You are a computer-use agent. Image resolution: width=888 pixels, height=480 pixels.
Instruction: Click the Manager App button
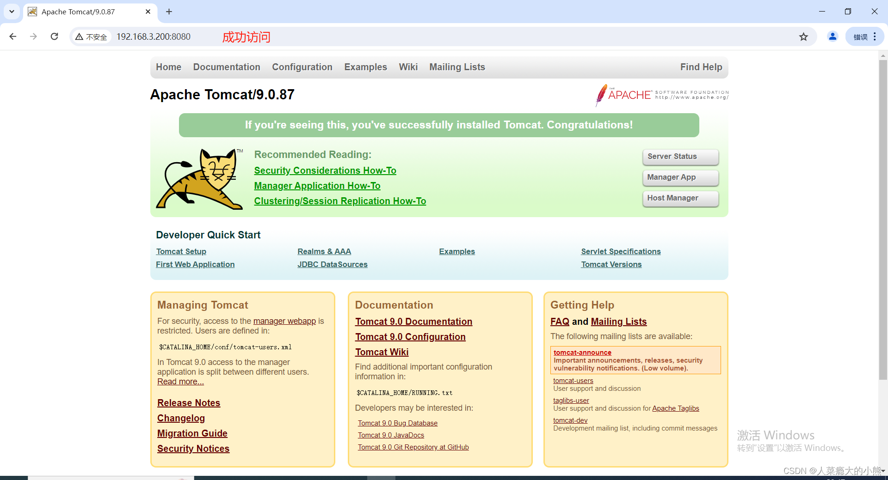click(680, 177)
